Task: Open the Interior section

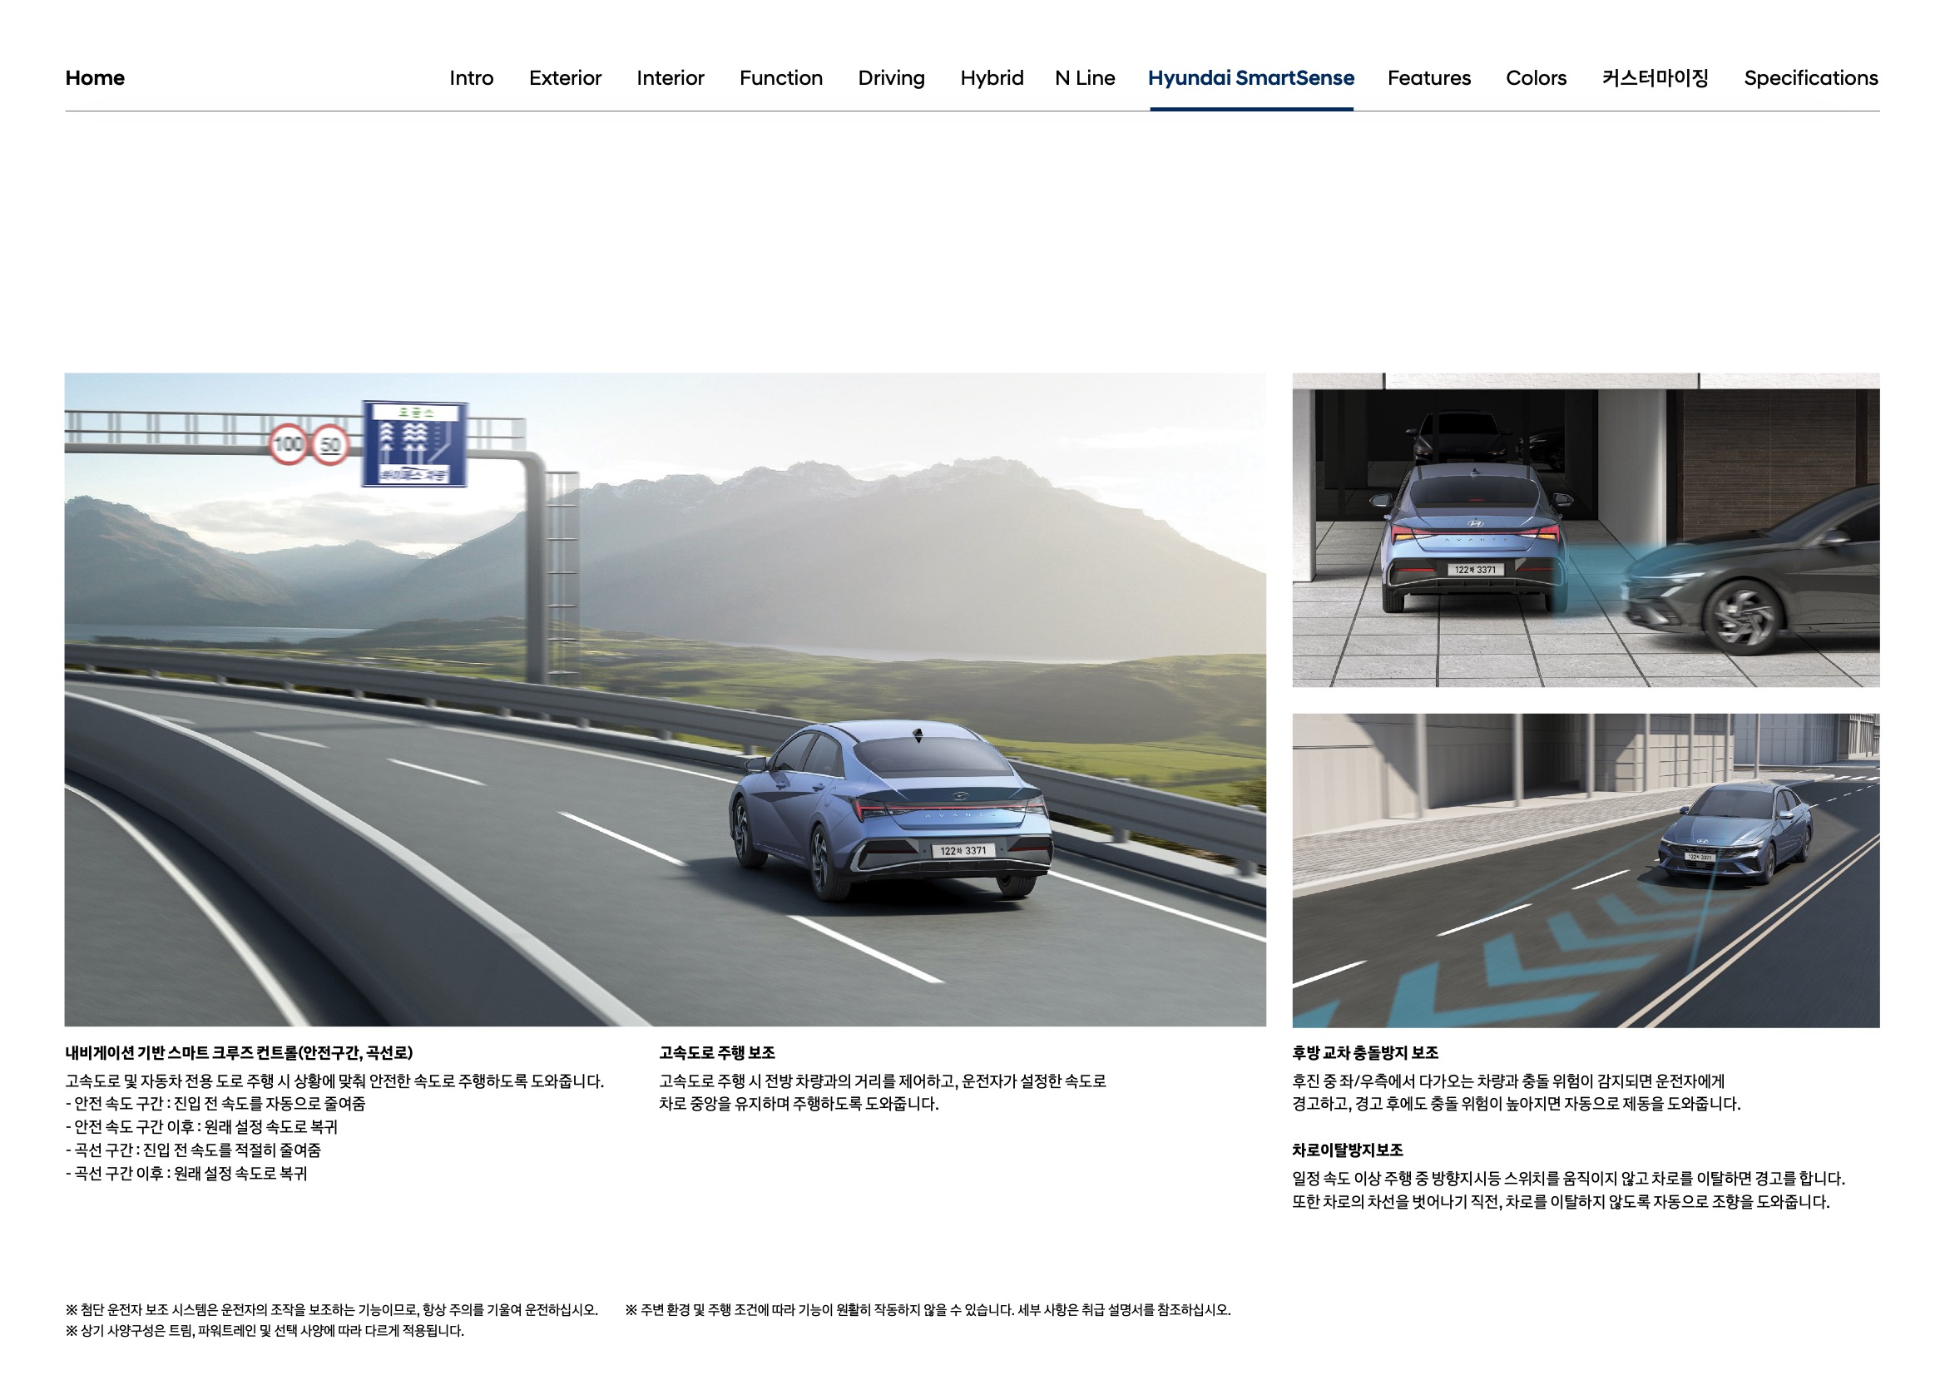Action: point(670,78)
